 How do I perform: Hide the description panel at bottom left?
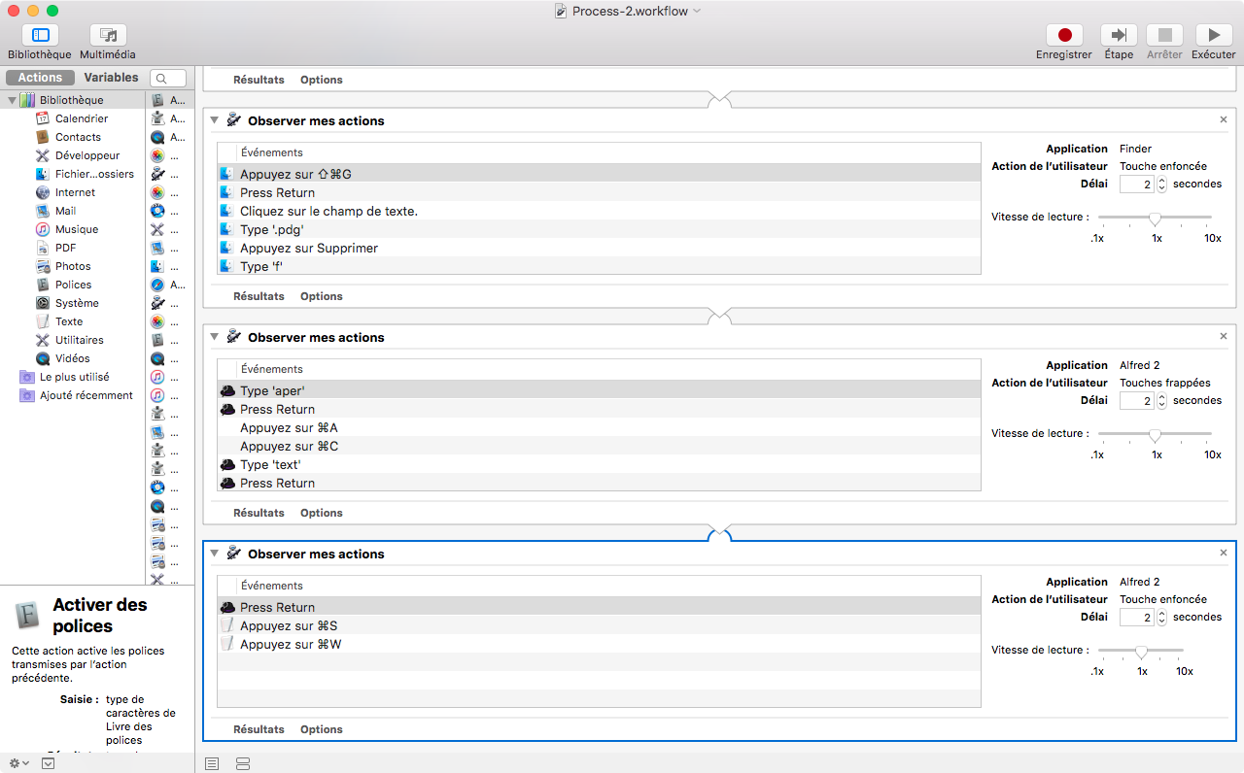tap(48, 763)
